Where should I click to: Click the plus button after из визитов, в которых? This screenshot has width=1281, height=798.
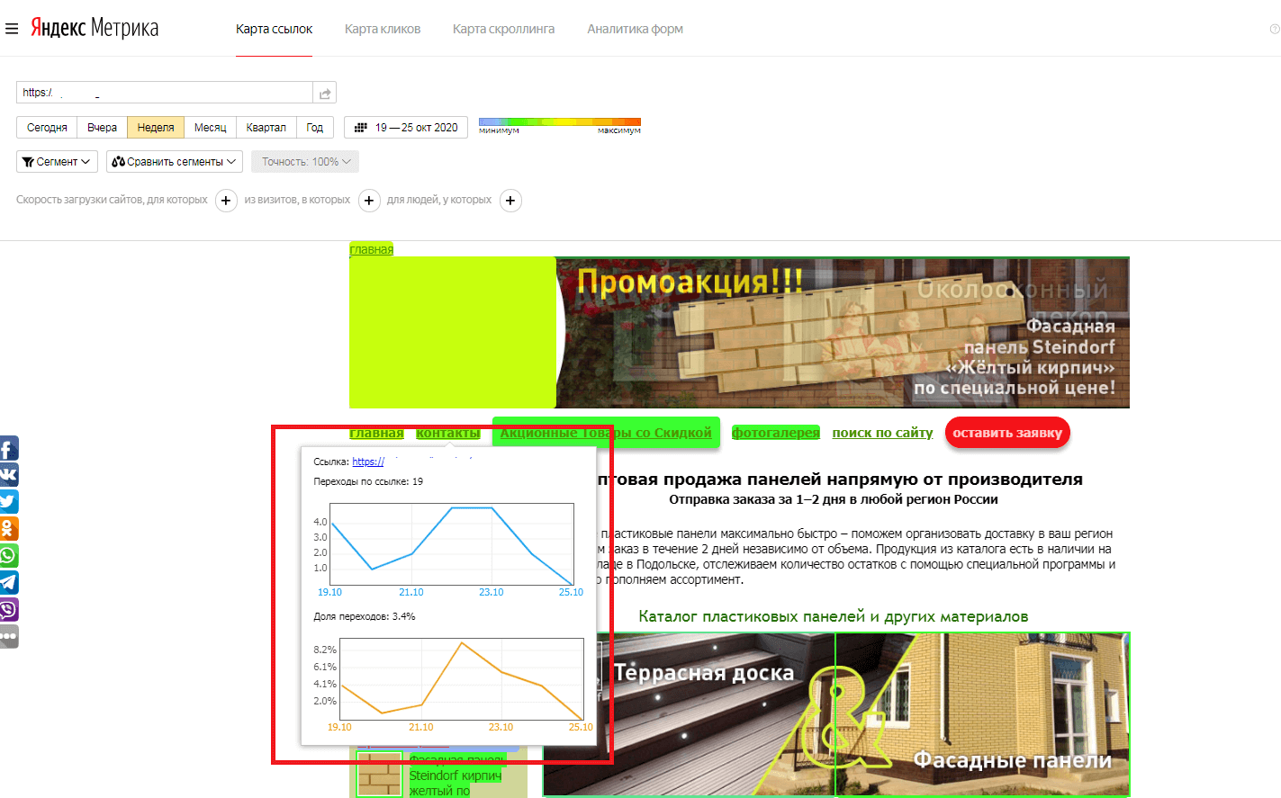click(x=369, y=201)
